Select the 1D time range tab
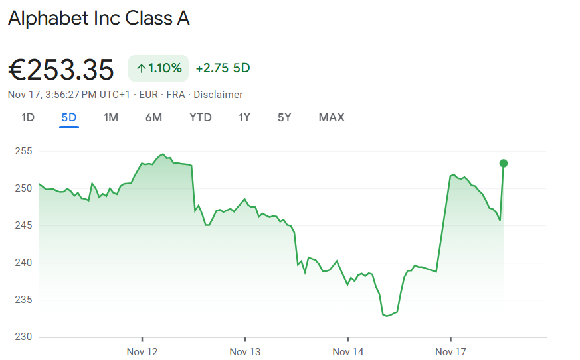This screenshot has height=360, width=580. pos(28,117)
